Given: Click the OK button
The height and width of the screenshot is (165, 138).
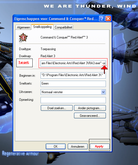Looking at the screenshot, I should [56, 147].
